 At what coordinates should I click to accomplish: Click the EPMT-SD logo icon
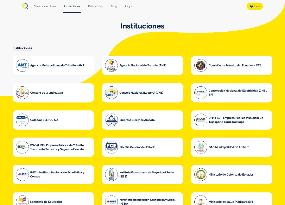[201, 120]
